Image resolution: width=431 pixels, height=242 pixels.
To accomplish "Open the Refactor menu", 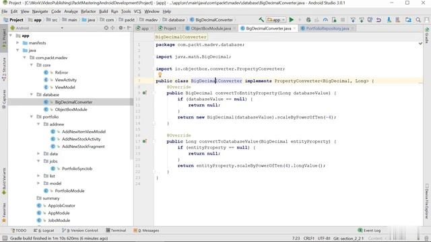I will [x=88, y=11].
